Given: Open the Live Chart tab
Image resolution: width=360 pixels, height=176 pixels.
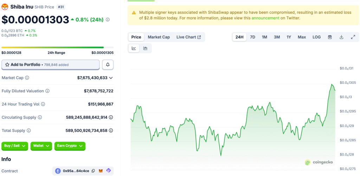Looking at the screenshot, I should (188, 37).
